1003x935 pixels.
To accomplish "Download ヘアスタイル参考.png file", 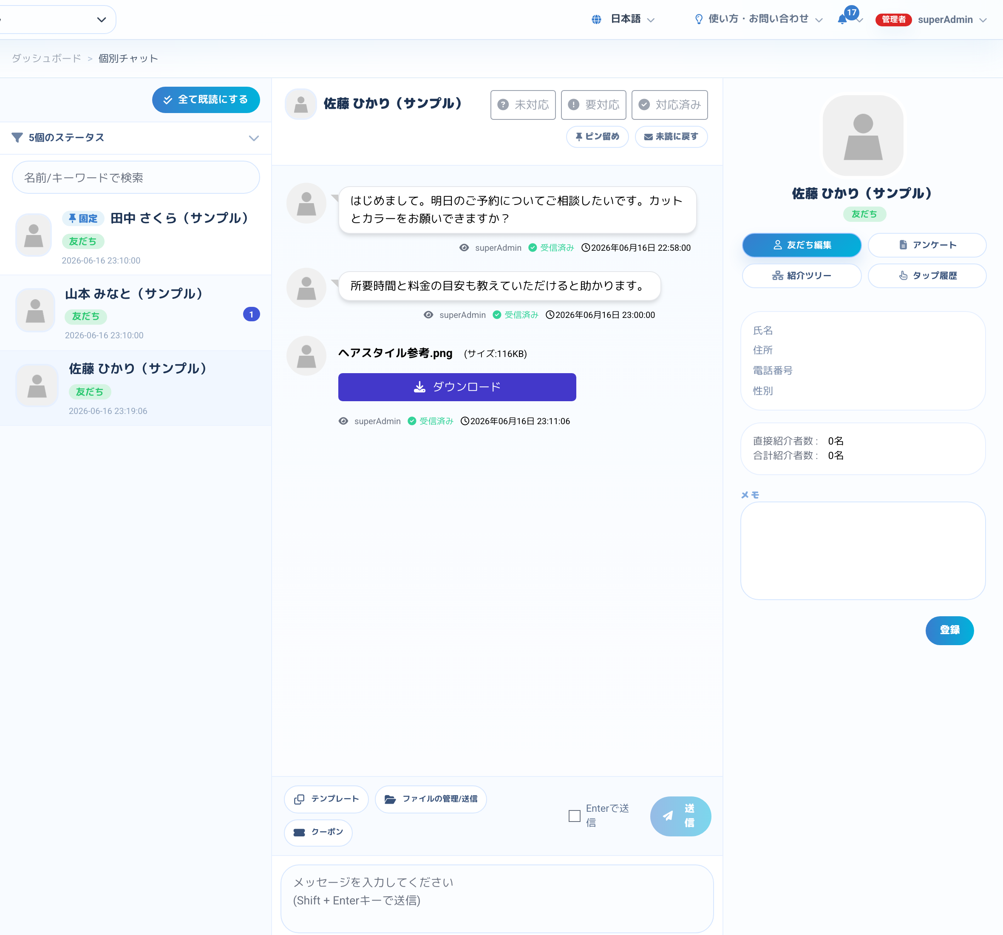I will coord(457,387).
